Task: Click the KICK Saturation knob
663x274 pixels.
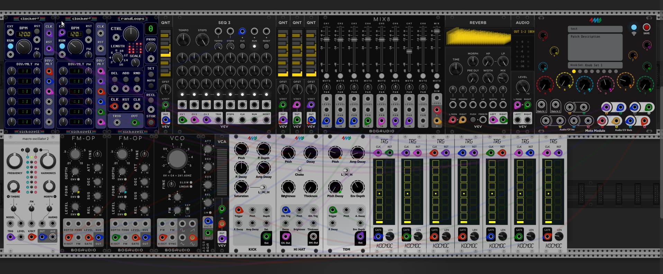Action: [241, 187]
